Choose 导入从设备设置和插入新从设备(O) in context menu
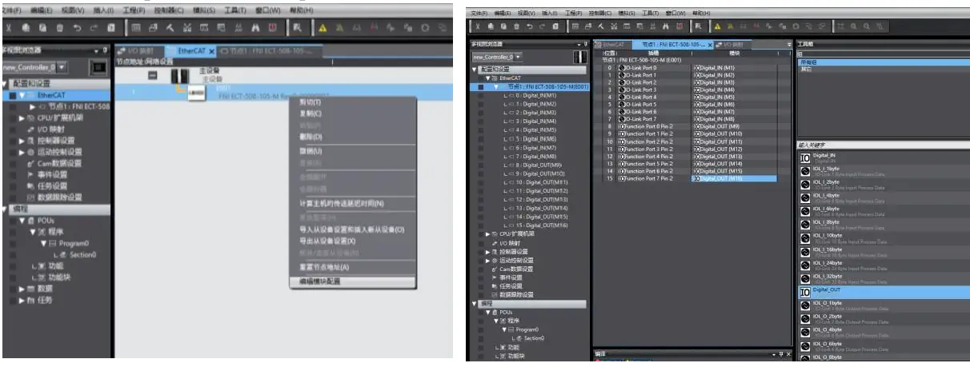Viewport: 970px width, 367px height. (x=352, y=229)
